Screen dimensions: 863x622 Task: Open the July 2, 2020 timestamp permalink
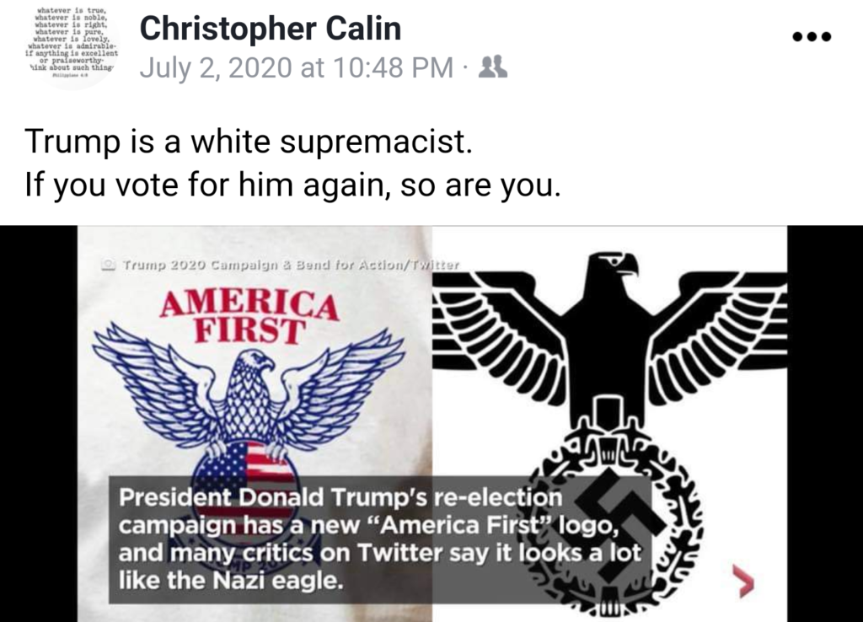tap(297, 67)
